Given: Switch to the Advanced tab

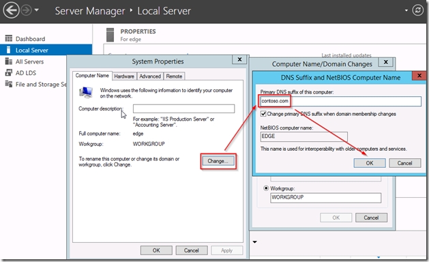Looking at the screenshot, I should click(150, 76).
